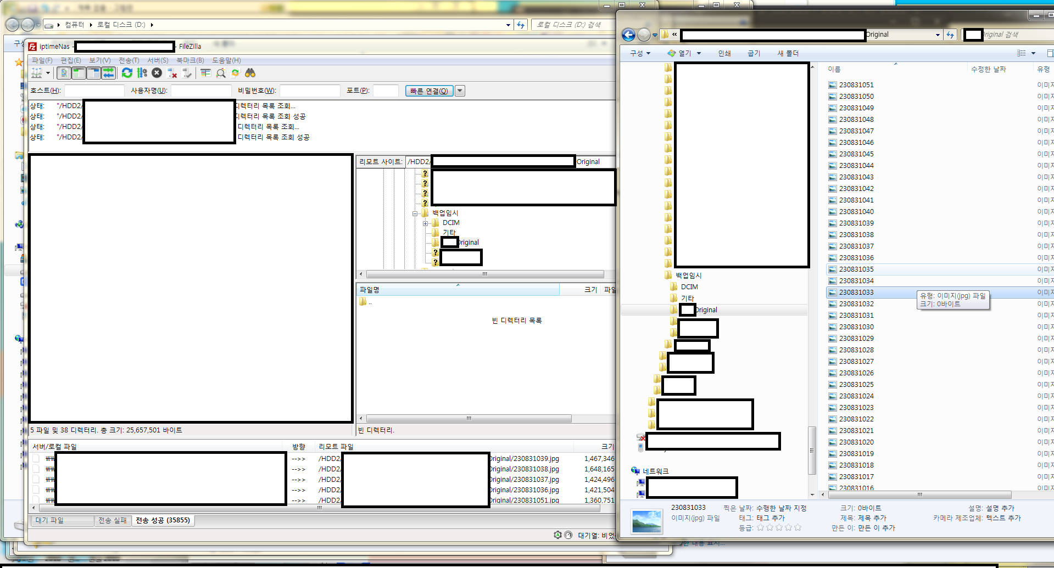Tick the checkbox for the 230831037.jpg transfer
1054x568 pixels.
pyautogui.click(x=36, y=479)
